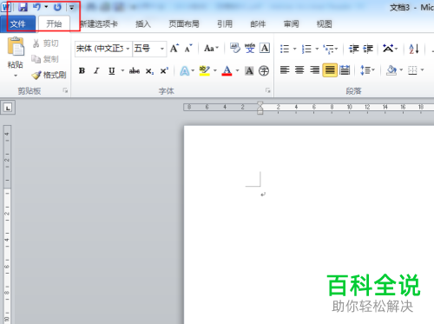The image size is (434, 324).
Task: Click the 剪切 (Cut) button
Action: [45, 43]
